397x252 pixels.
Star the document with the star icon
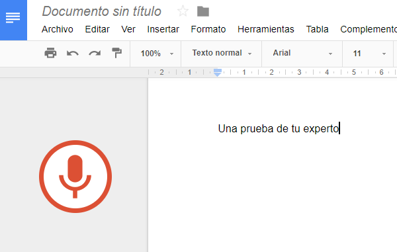183,11
